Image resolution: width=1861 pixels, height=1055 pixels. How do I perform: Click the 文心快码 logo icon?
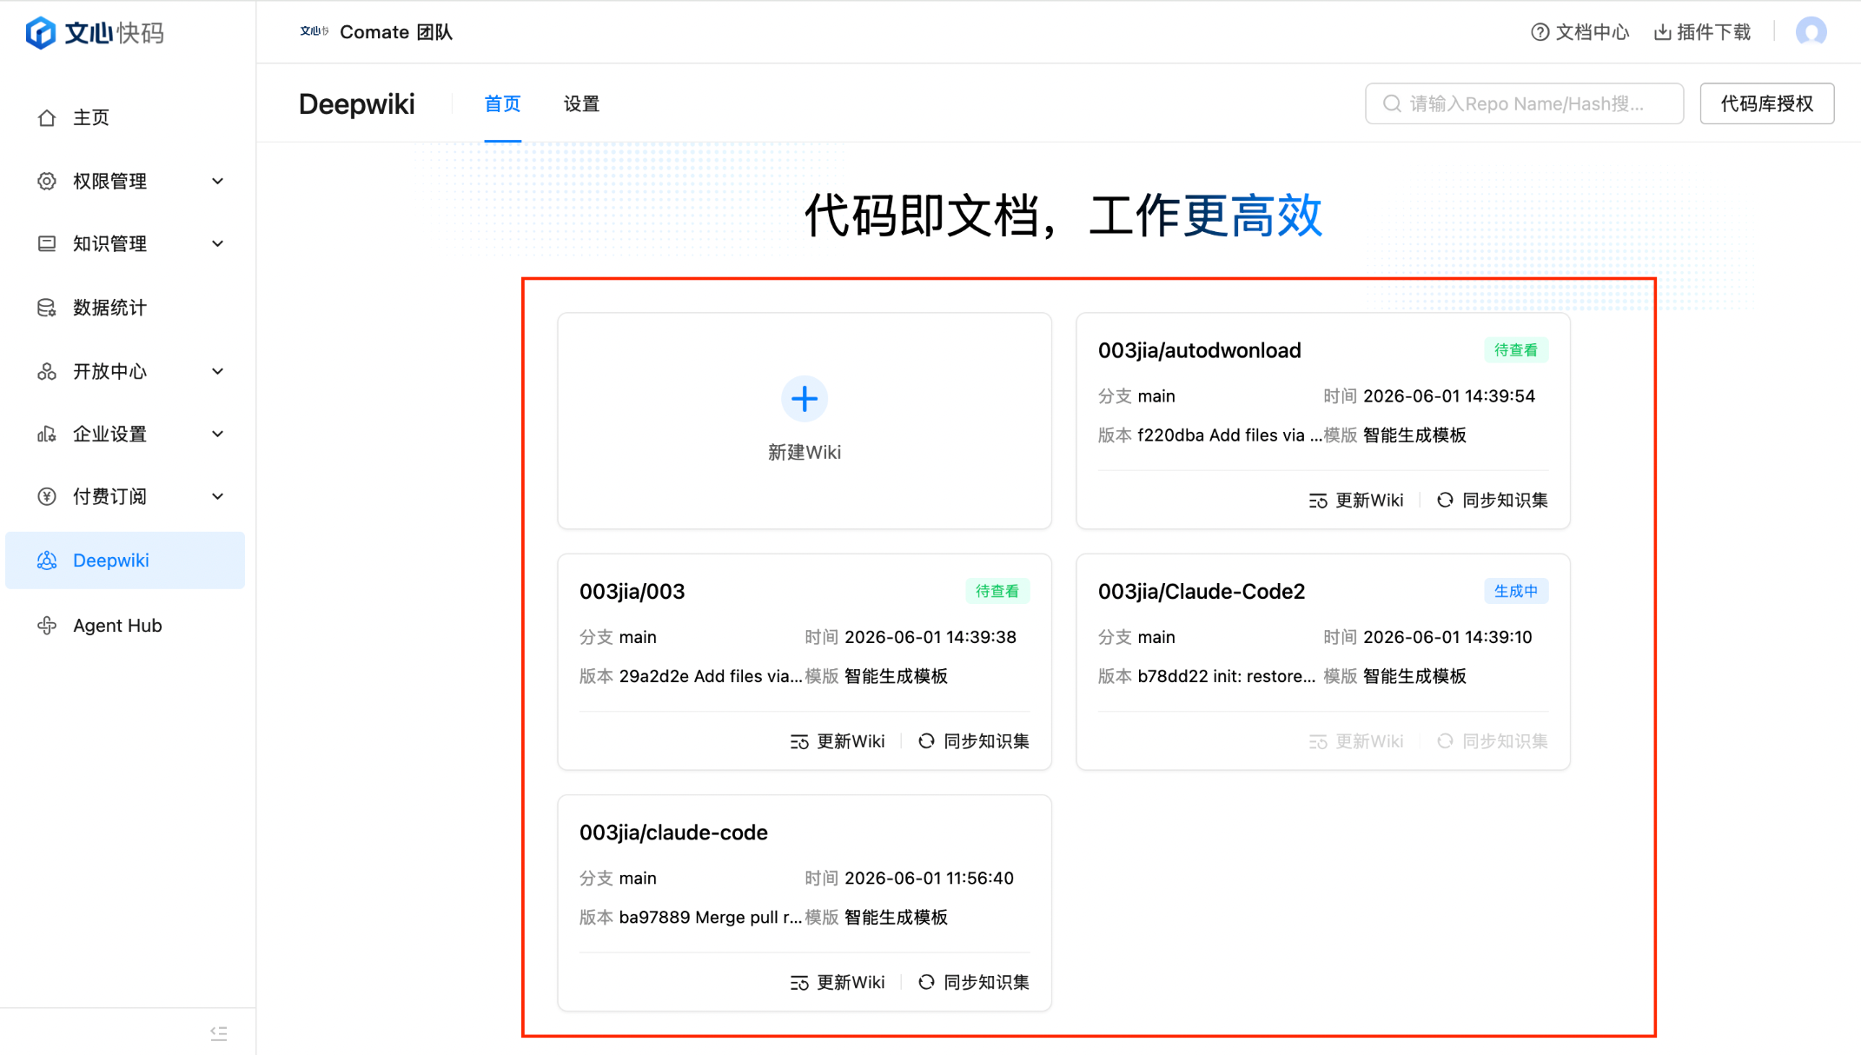coord(41,33)
